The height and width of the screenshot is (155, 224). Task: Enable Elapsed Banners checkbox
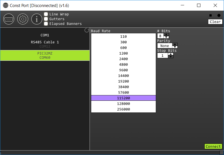[x=46, y=24]
